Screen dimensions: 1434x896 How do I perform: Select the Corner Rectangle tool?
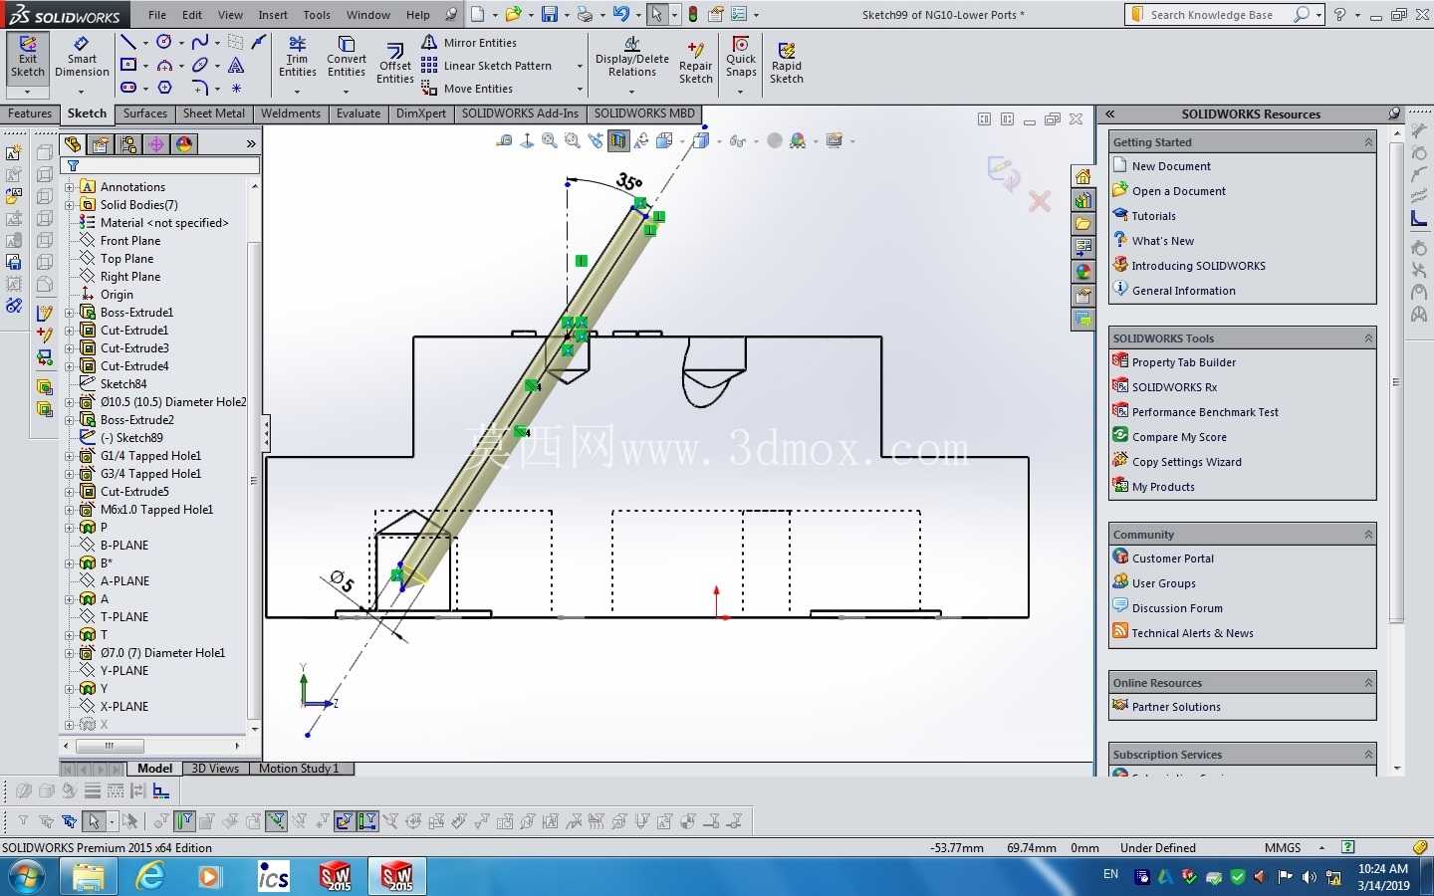click(x=128, y=65)
